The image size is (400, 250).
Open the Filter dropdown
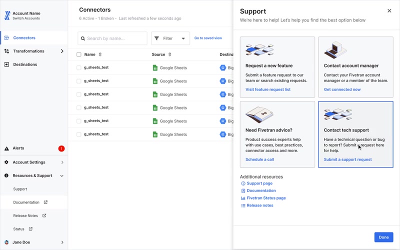click(170, 38)
